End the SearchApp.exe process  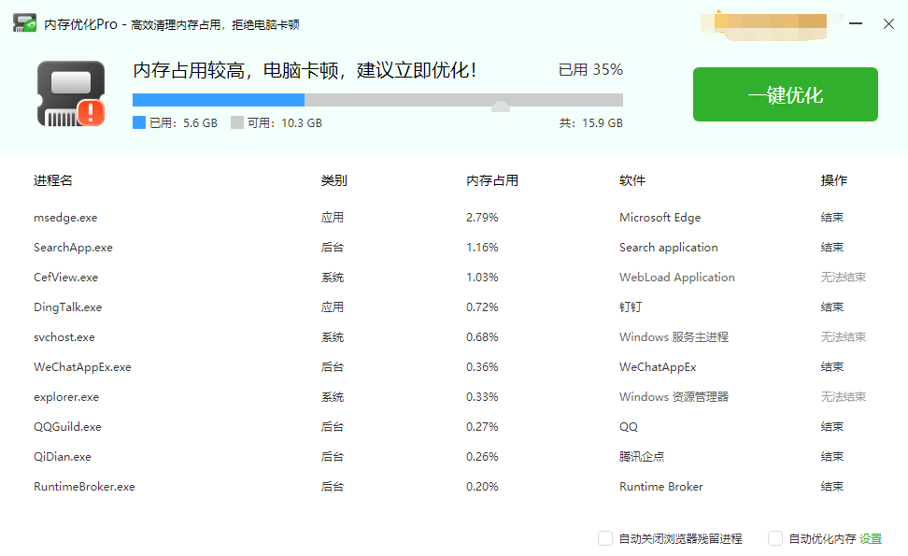click(x=831, y=247)
